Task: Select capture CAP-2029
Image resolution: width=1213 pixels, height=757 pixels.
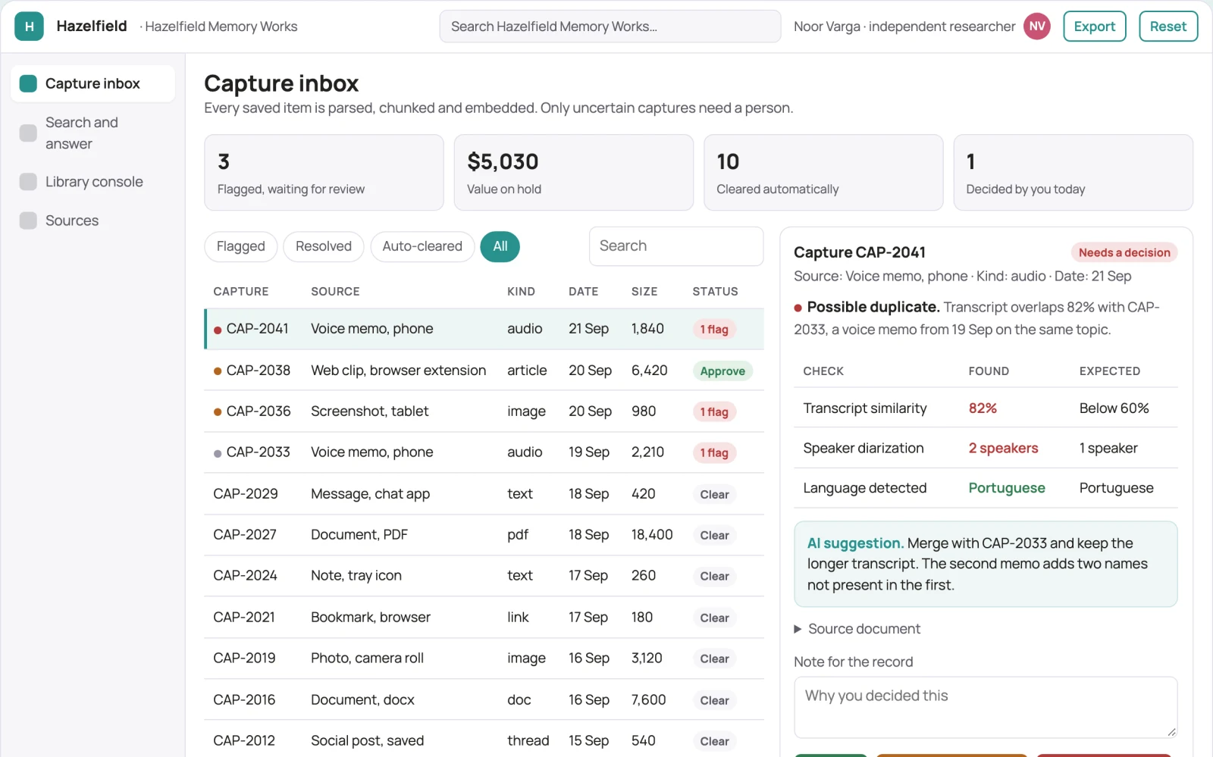Action: coord(484,494)
